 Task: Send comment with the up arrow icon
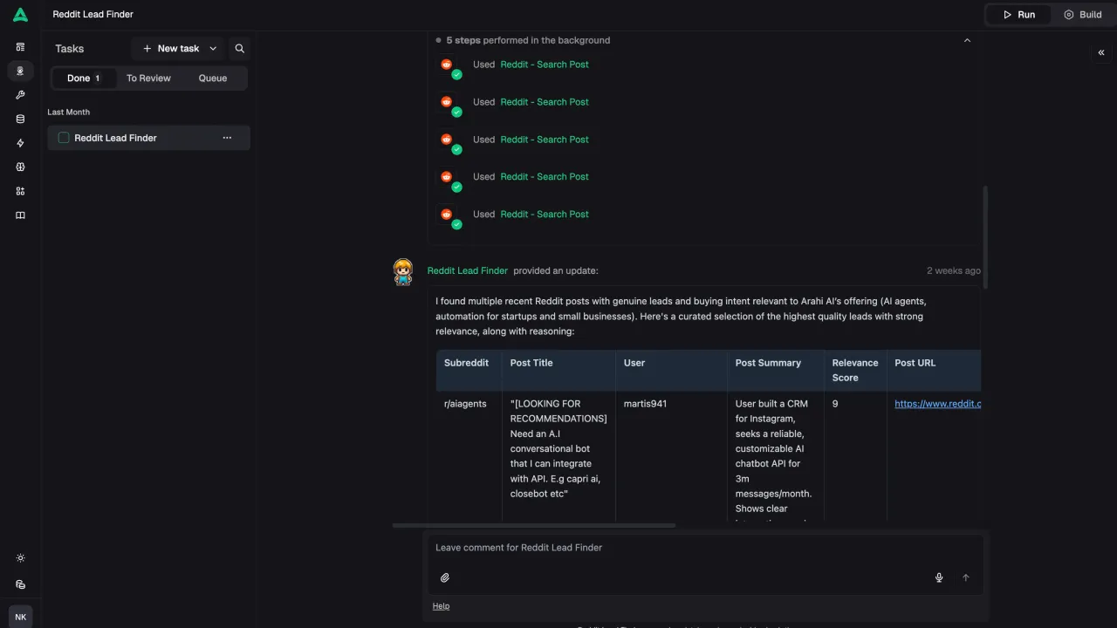(x=965, y=577)
